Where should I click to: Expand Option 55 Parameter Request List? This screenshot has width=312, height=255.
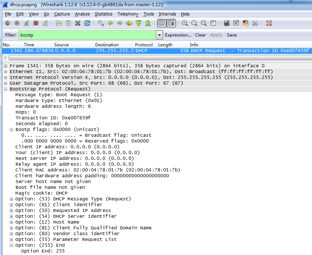11,239
